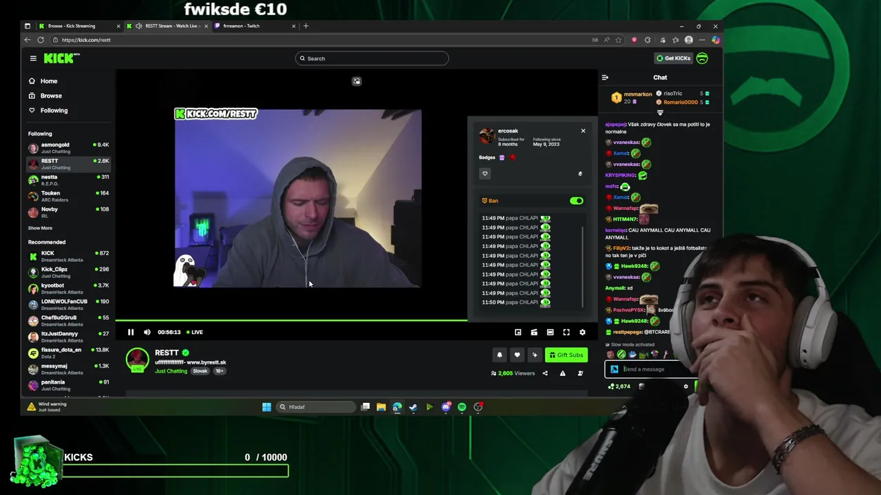This screenshot has height=495, width=881.
Task: Expand chat leaderboard dropdown arrow
Action: coord(660,113)
